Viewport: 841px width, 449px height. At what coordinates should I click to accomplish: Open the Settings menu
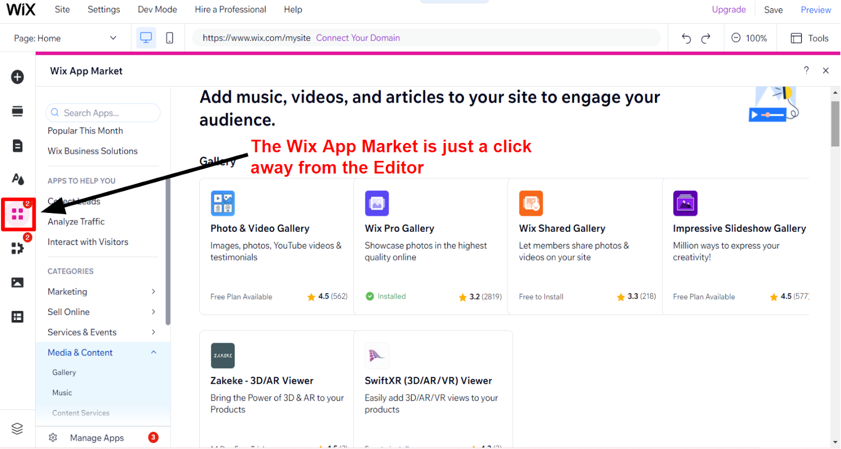coord(104,9)
